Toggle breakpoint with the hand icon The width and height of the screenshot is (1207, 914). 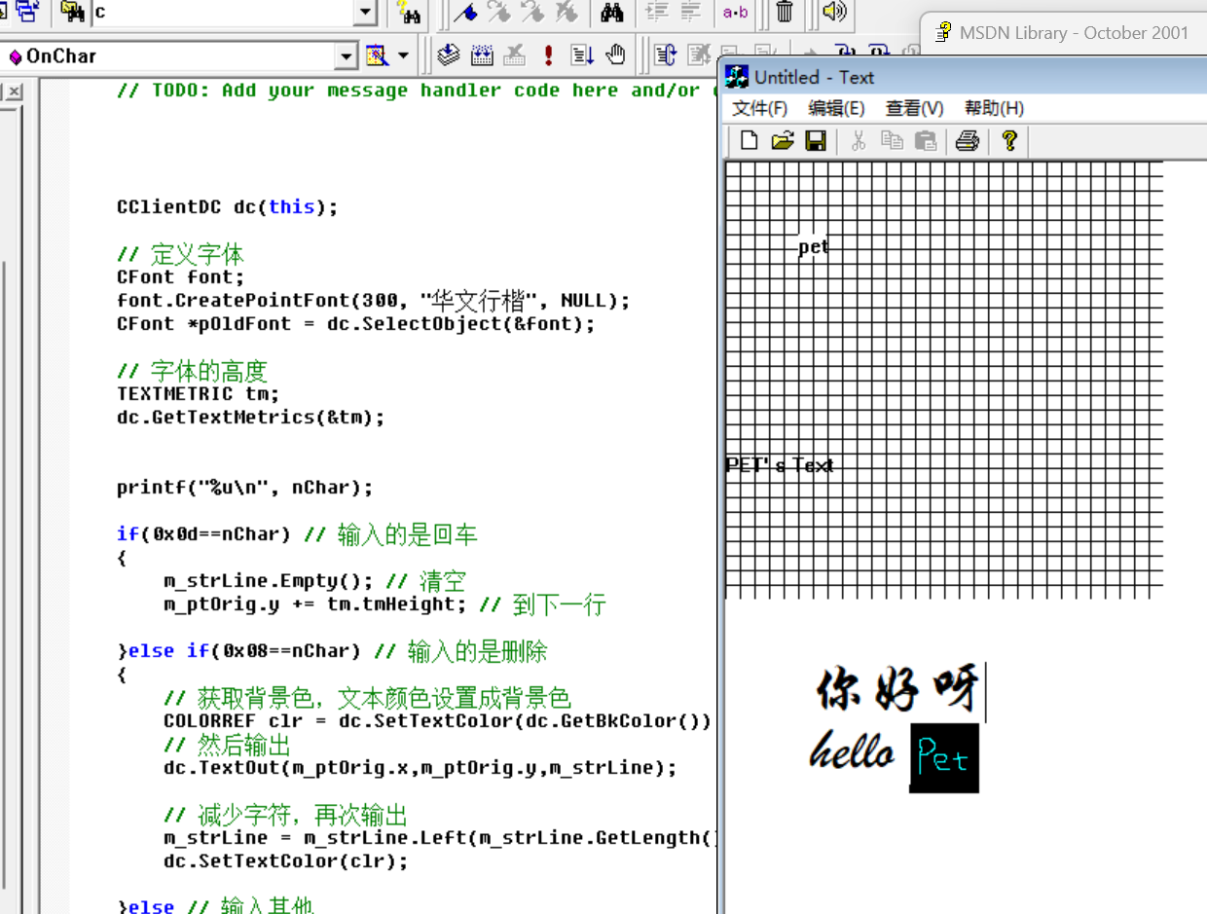[x=614, y=55]
